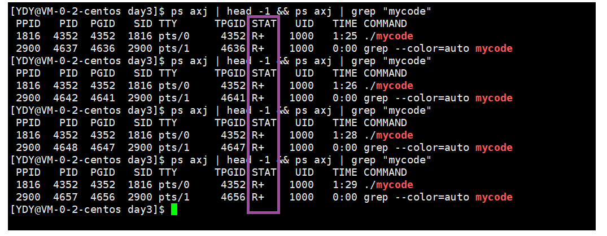Click PGID column value 4656
Viewport: 607px width, 236px height.
(103, 197)
